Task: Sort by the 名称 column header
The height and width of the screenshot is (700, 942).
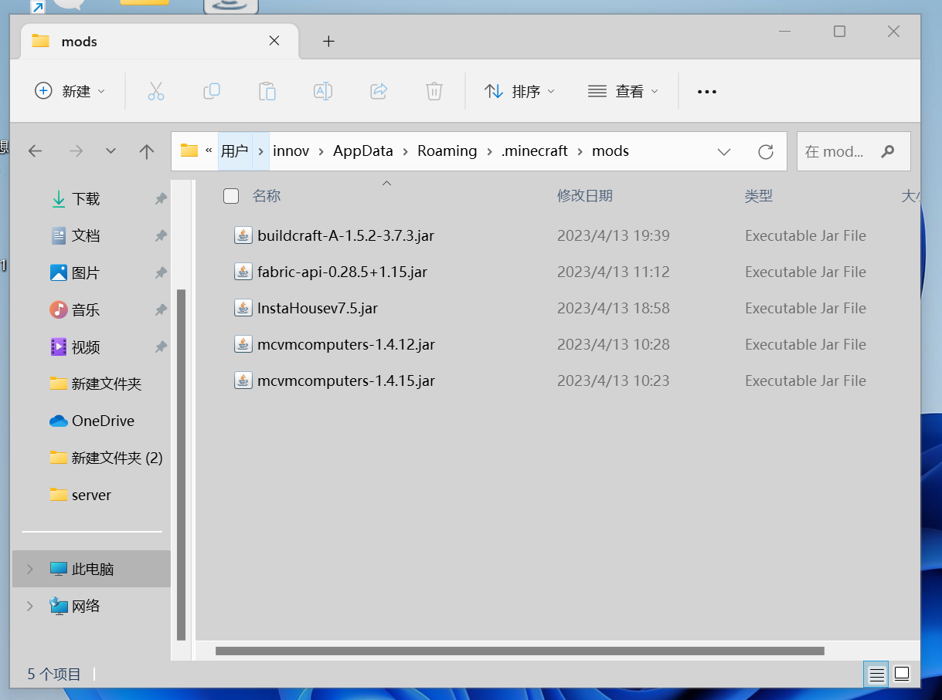Action: click(267, 196)
